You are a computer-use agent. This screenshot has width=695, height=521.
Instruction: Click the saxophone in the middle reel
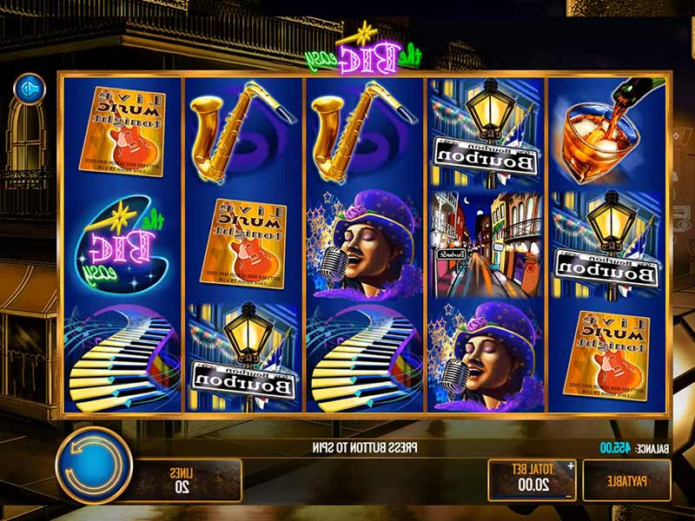pos(364,132)
